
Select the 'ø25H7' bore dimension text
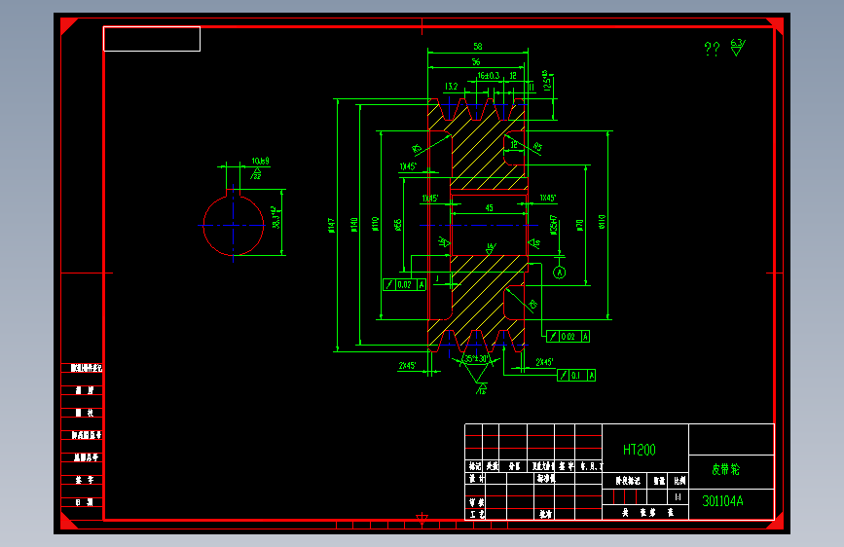coord(553,225)
